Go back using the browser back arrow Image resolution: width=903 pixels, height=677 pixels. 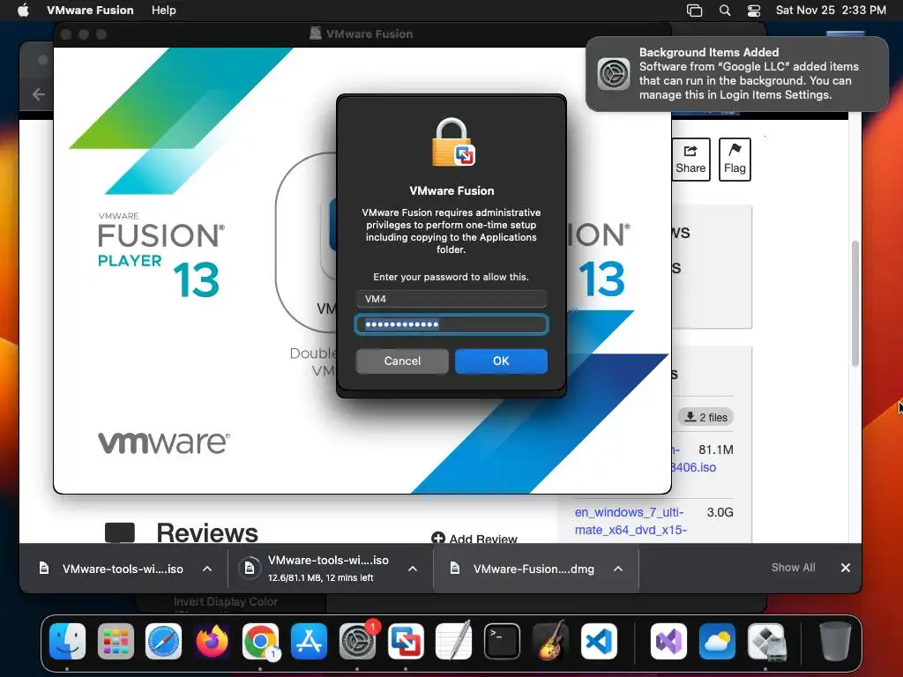coord(39,94)
